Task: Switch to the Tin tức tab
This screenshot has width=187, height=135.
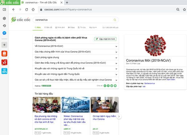Action: 82,27
